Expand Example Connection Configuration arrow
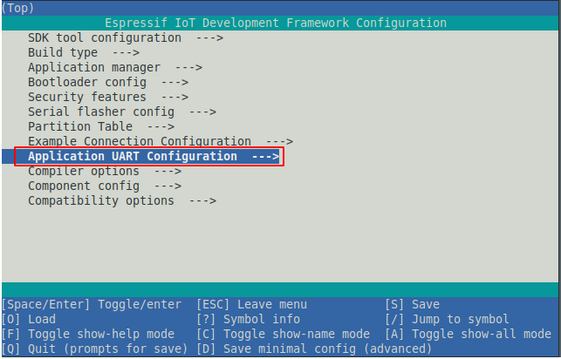Screen dimensions: 561x359 (279, 141)
